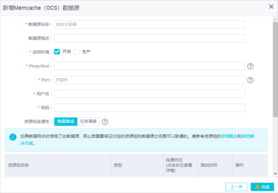Uncheck the 开发 environment checkbox
This screenshot has height=193, width=278.
click(57, 52)
